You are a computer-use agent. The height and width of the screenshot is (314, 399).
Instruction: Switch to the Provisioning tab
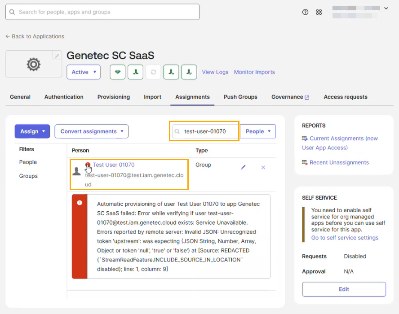pos(114,97)
